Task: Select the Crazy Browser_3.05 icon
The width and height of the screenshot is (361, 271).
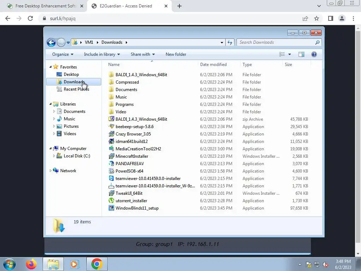Action: 111,134
